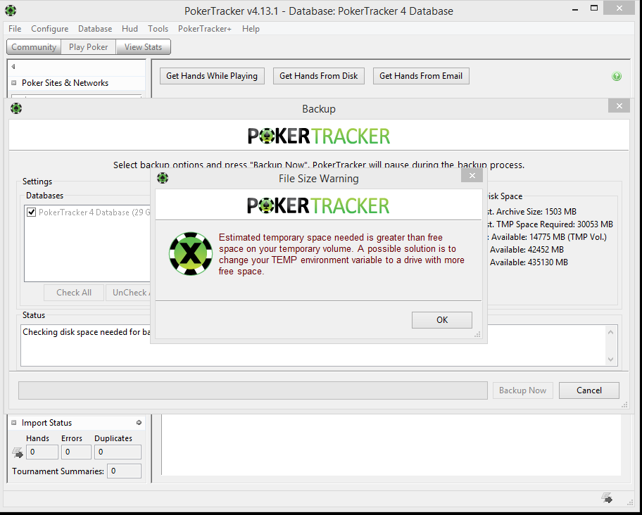Image resolution: width=642 pixels, height=515 pixels.
Task: Click the error X chip icon
Action: click(x=190, y=253)
